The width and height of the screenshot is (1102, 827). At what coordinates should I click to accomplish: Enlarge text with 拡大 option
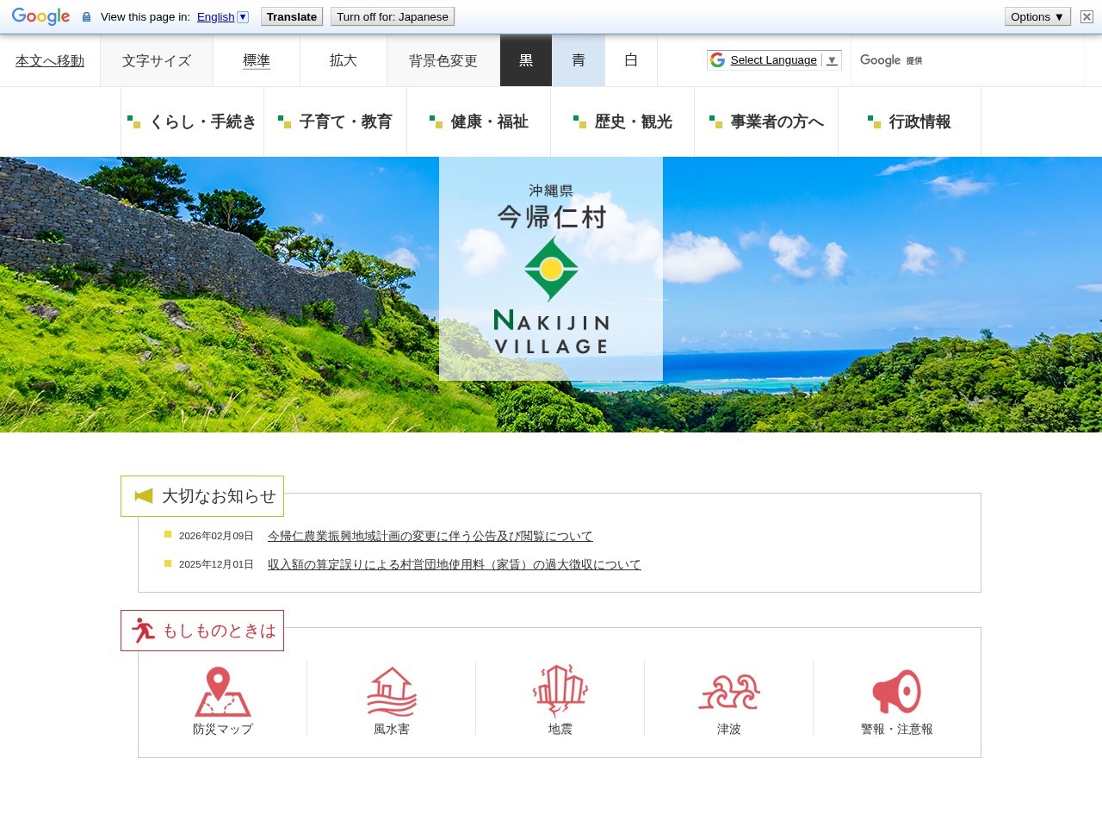pos(343,60)
